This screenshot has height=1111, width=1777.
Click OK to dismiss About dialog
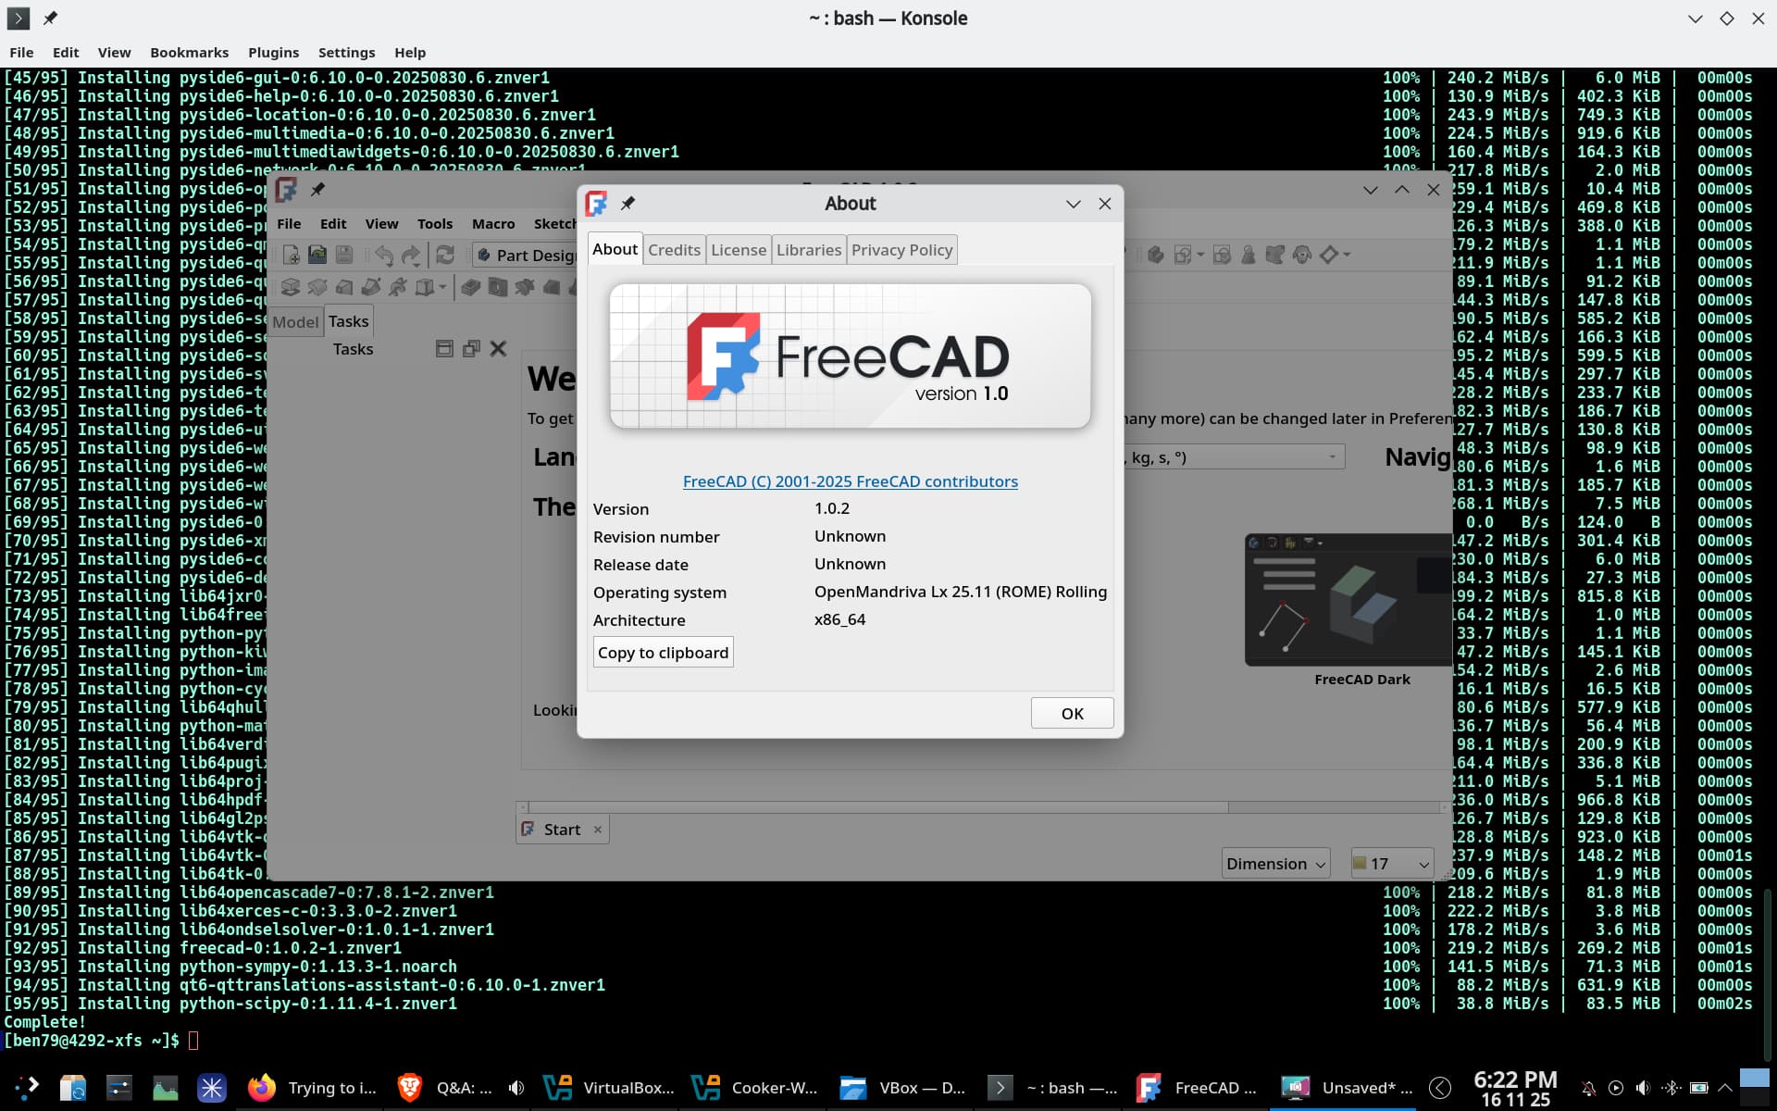click(x=1072, y=714)
